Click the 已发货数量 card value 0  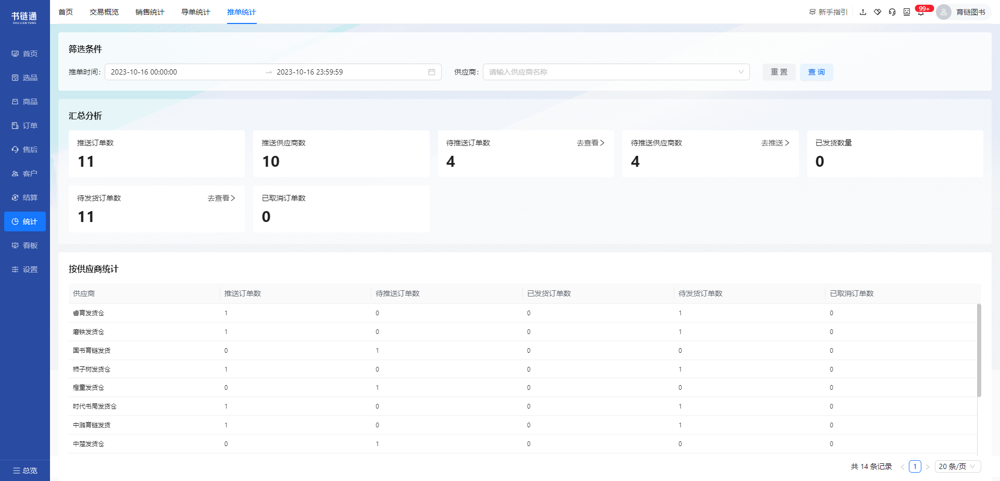820,162
